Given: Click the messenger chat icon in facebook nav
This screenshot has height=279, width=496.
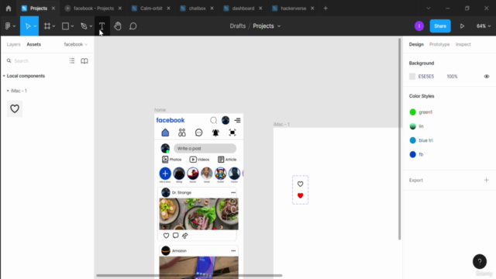Looking at the screenshot, I should [x=198, y=133].
